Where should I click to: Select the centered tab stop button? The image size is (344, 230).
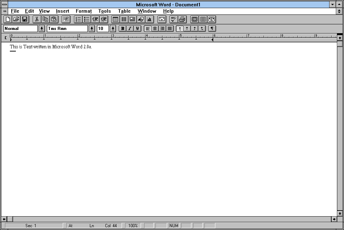click(187, 29)
